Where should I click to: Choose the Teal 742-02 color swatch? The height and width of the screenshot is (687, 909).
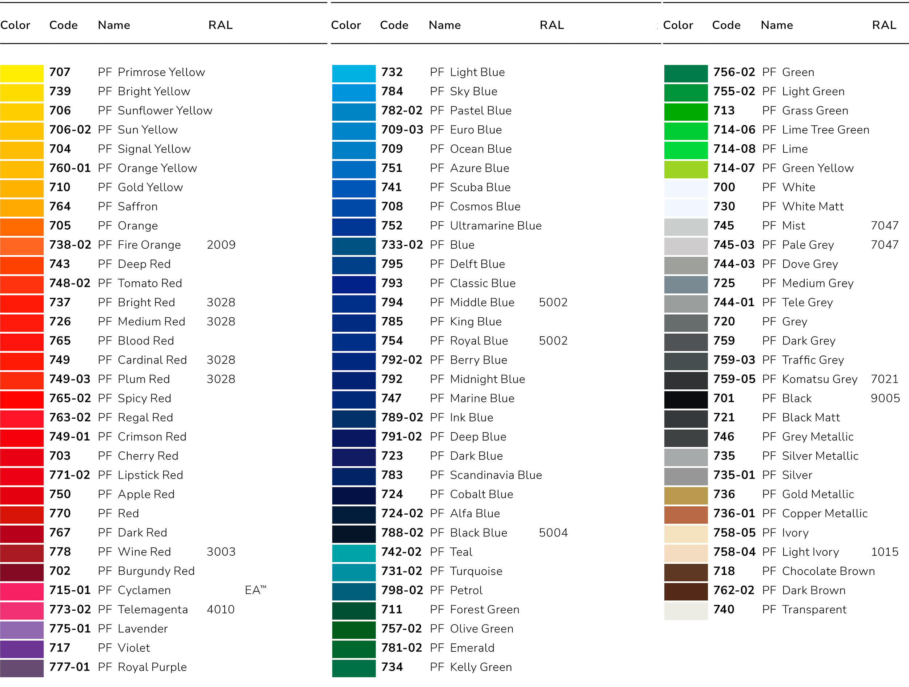pos(354,553)
